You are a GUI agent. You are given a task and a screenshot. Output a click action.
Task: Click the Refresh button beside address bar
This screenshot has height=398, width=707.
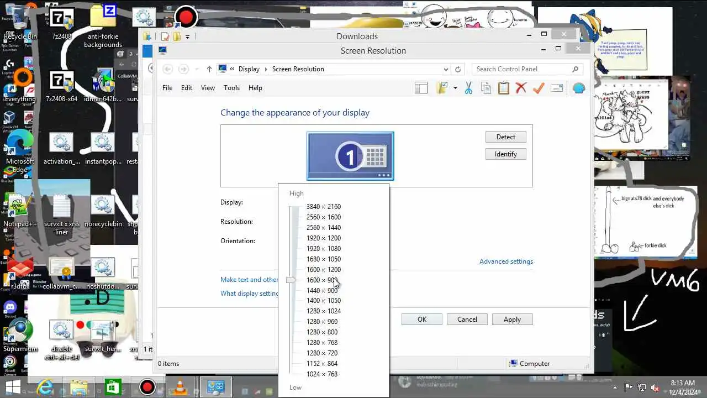(457, 69)
